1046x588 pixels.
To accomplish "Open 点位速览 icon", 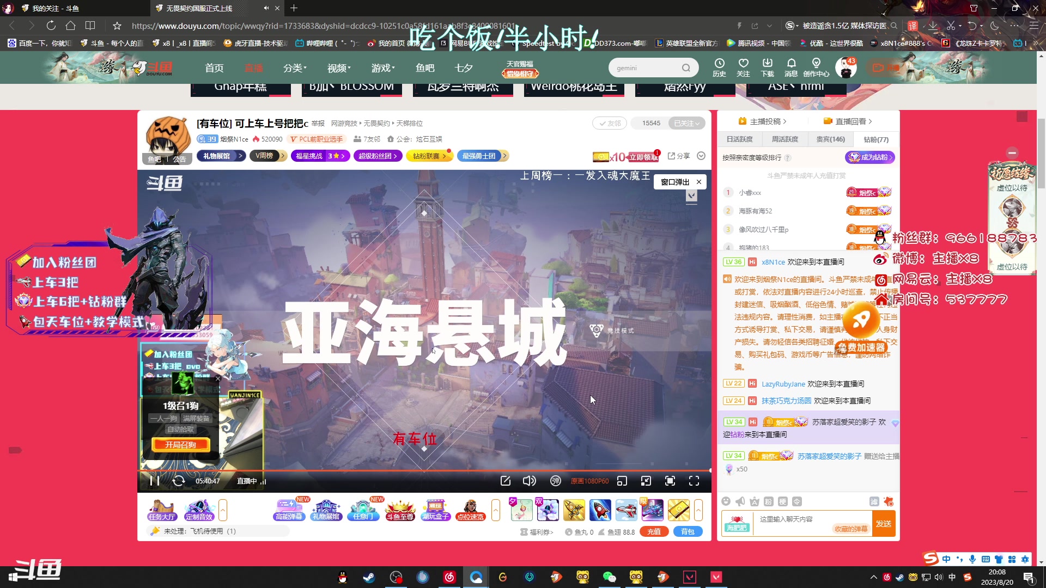I will pyautogui.click(x=471, y=510).
